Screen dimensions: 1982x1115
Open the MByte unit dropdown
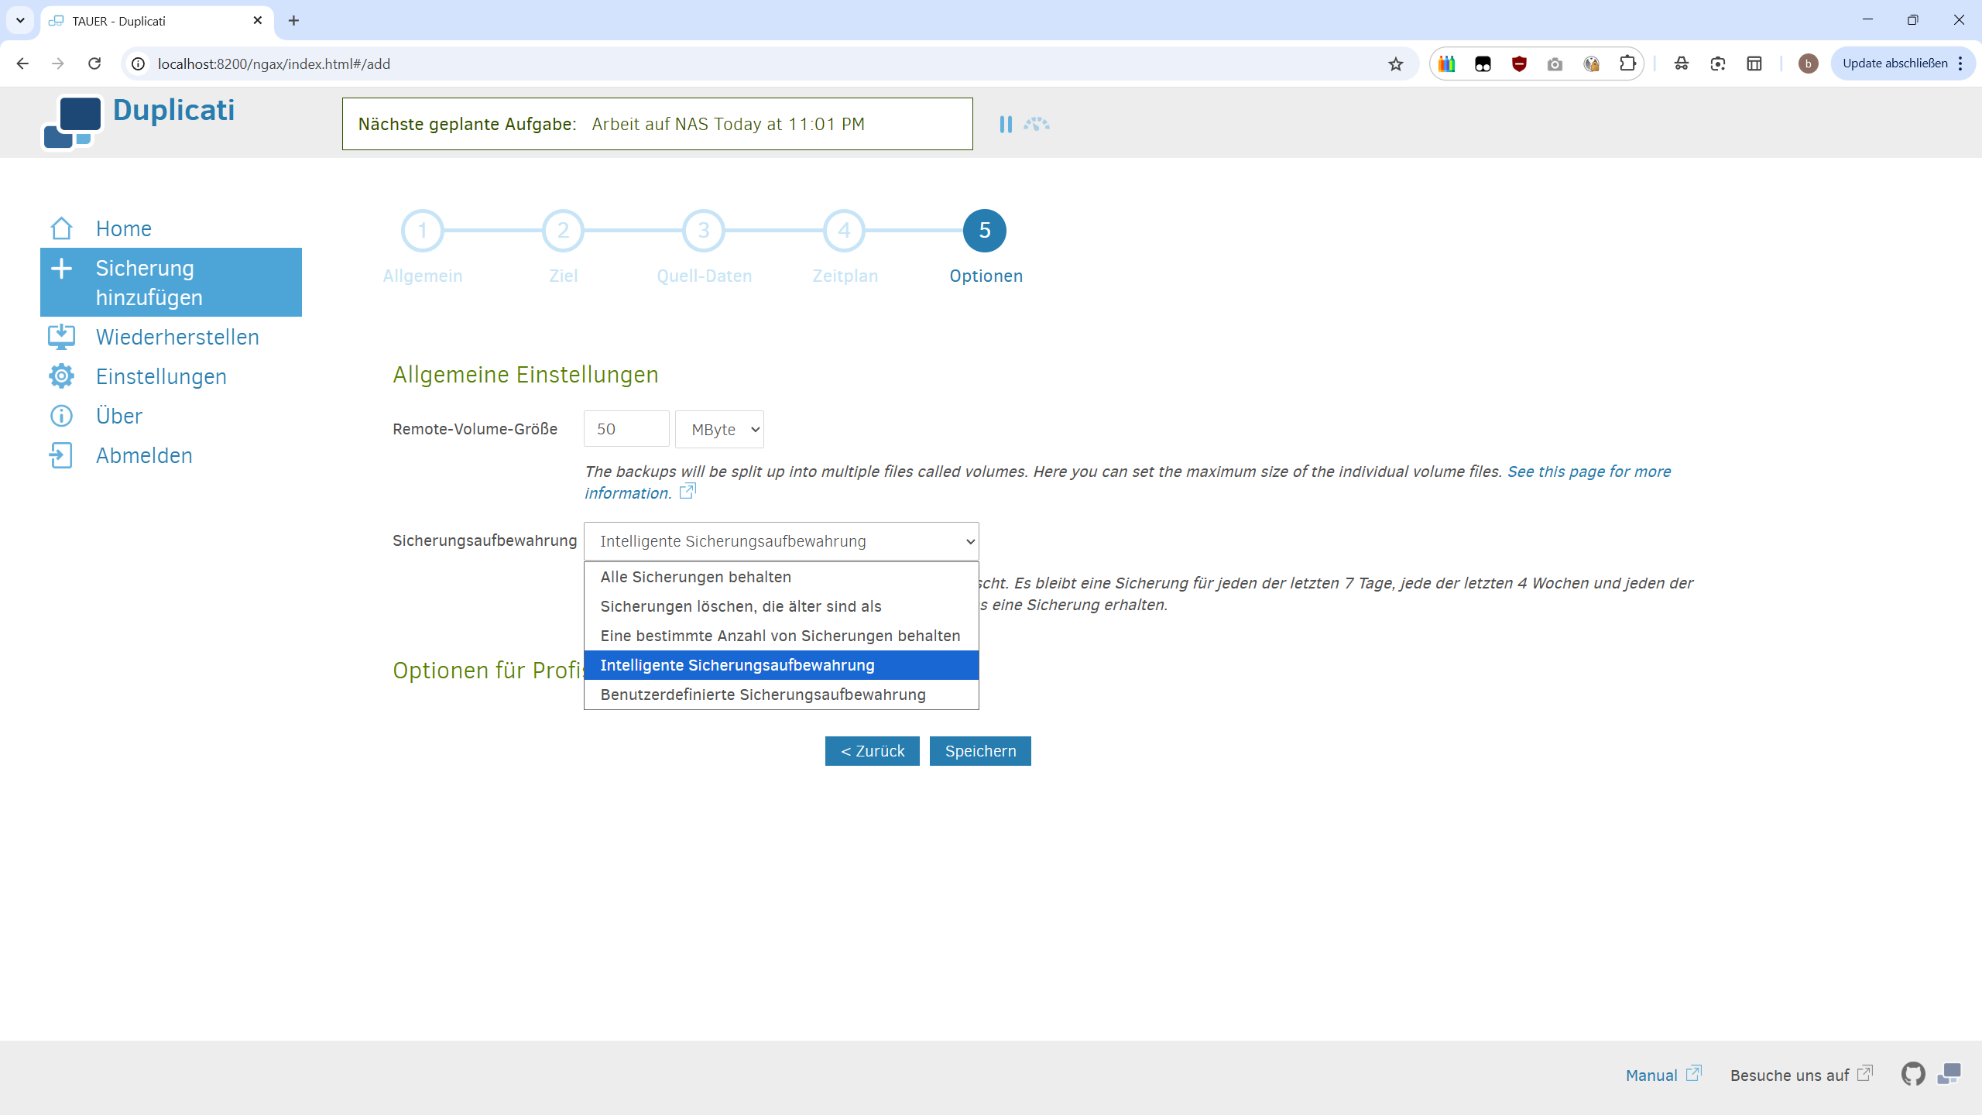click(719, 429)
